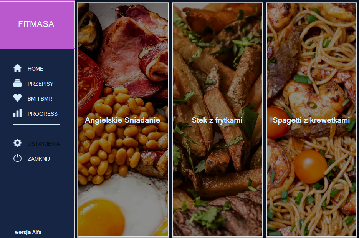The image size is (359, 238).
Task: Select the BMI I BMR menu label
Action: tap(40, 99)
